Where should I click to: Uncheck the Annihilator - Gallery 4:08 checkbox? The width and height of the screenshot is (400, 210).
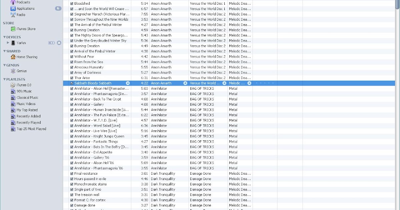point(72,105)
